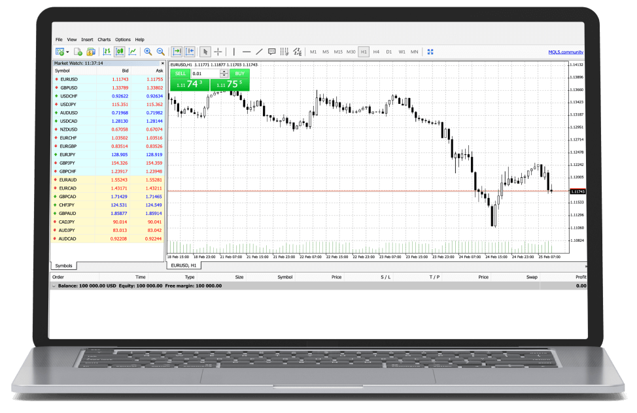This screenshot has width=637, height=413.
Task: Click the BUY button on chart
Action: click(x=239, y=73)
